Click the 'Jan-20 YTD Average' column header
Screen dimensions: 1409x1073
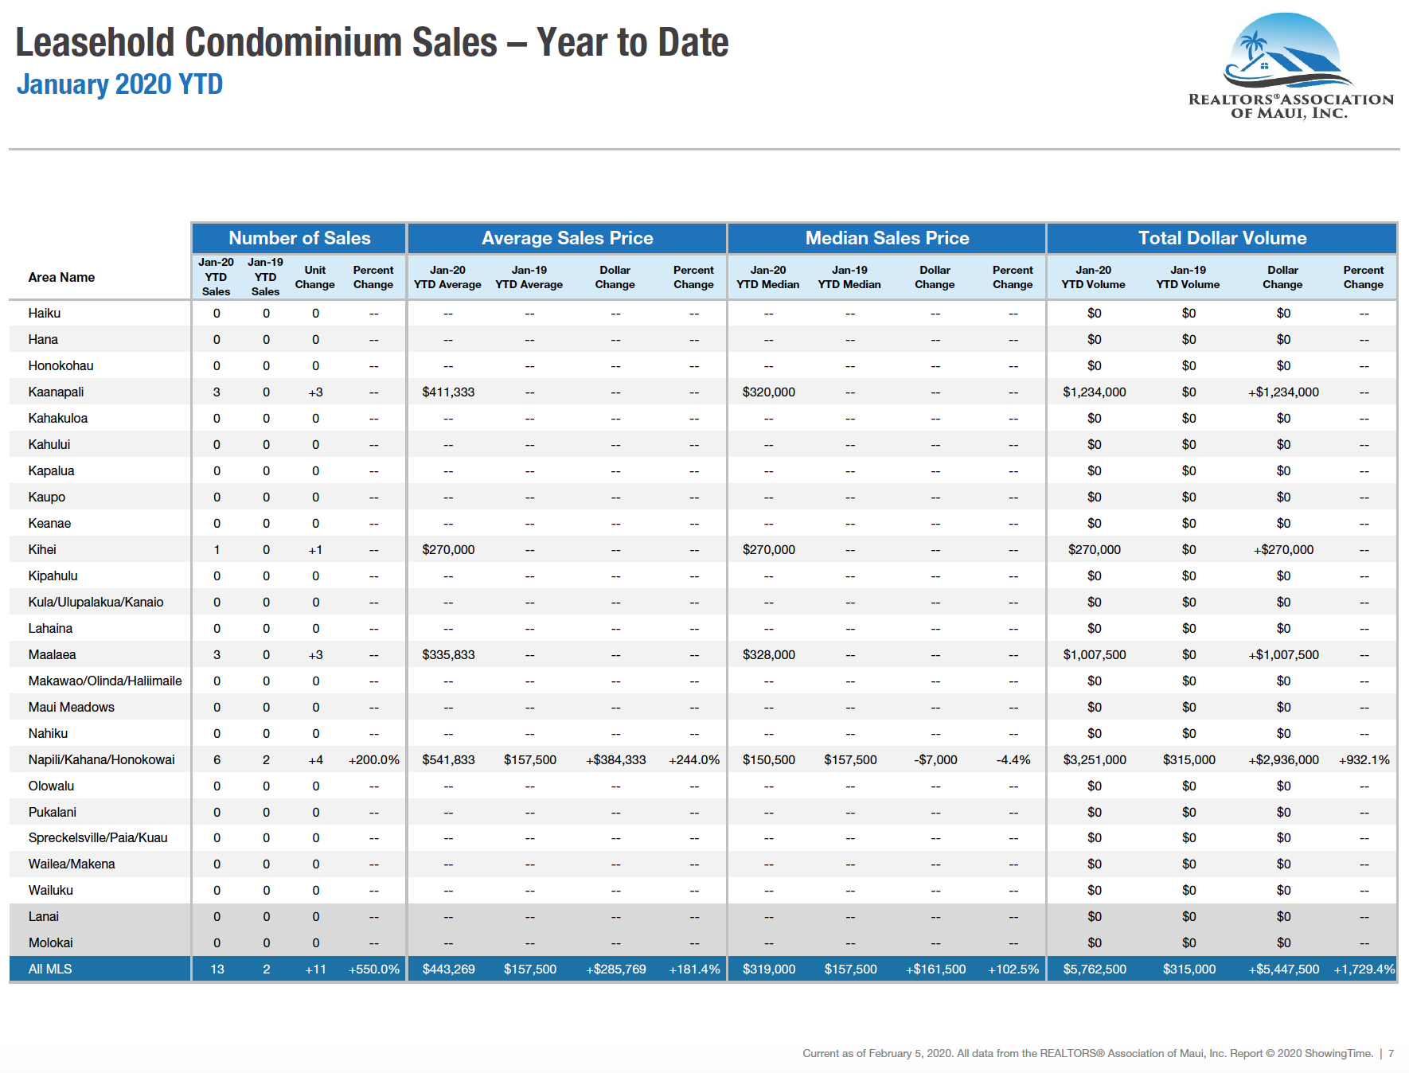447,277
